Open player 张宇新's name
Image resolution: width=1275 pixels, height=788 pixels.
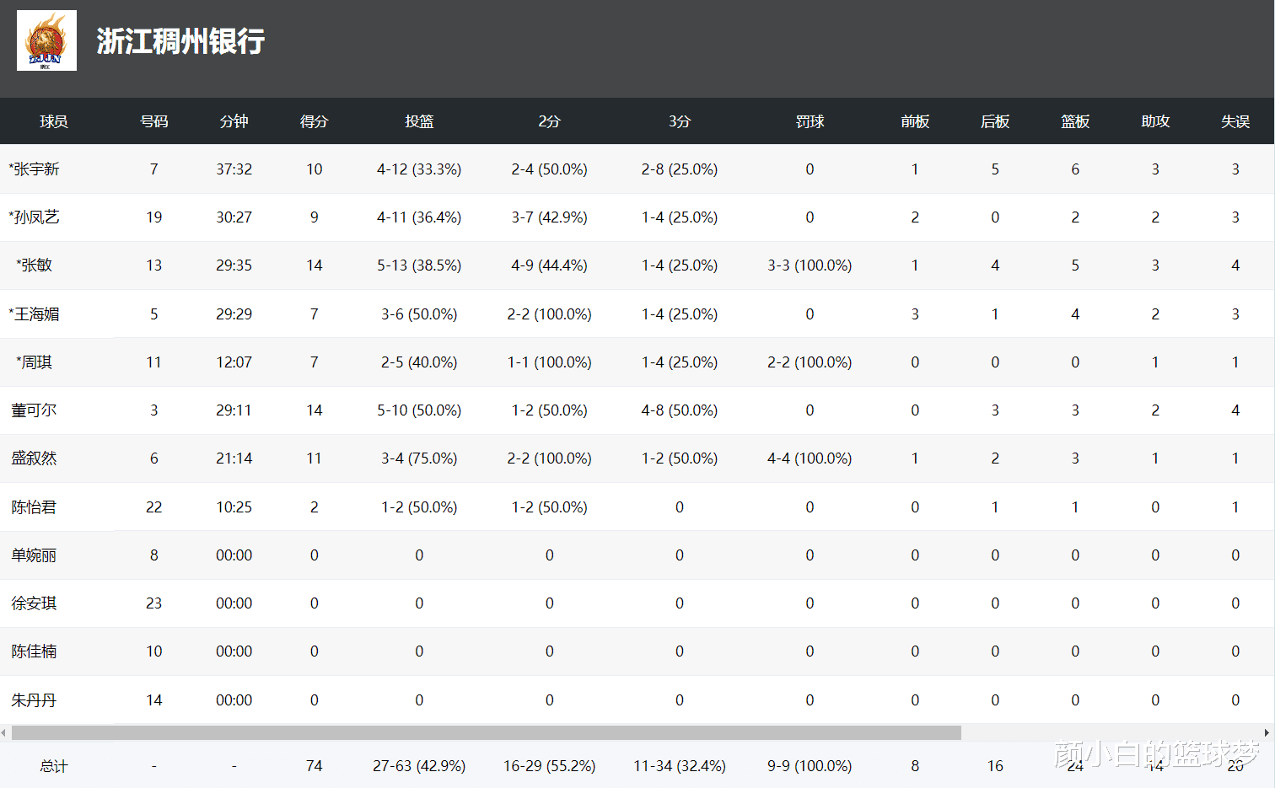pos(35,169)
